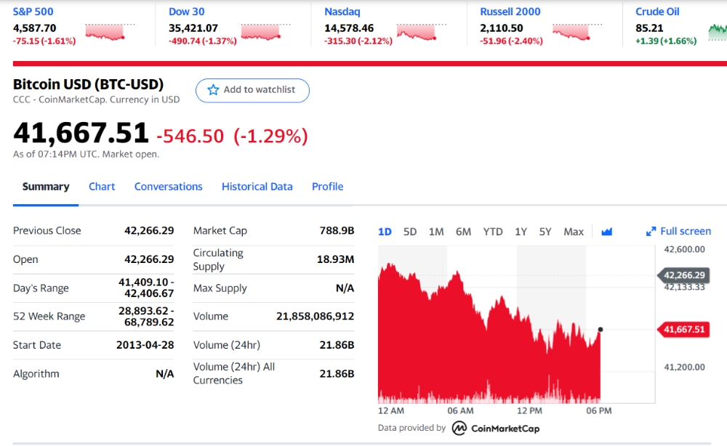The width and height of the screenshot is (727, 446).
Task: Select the Max chart range
Action: coord(574,232)
